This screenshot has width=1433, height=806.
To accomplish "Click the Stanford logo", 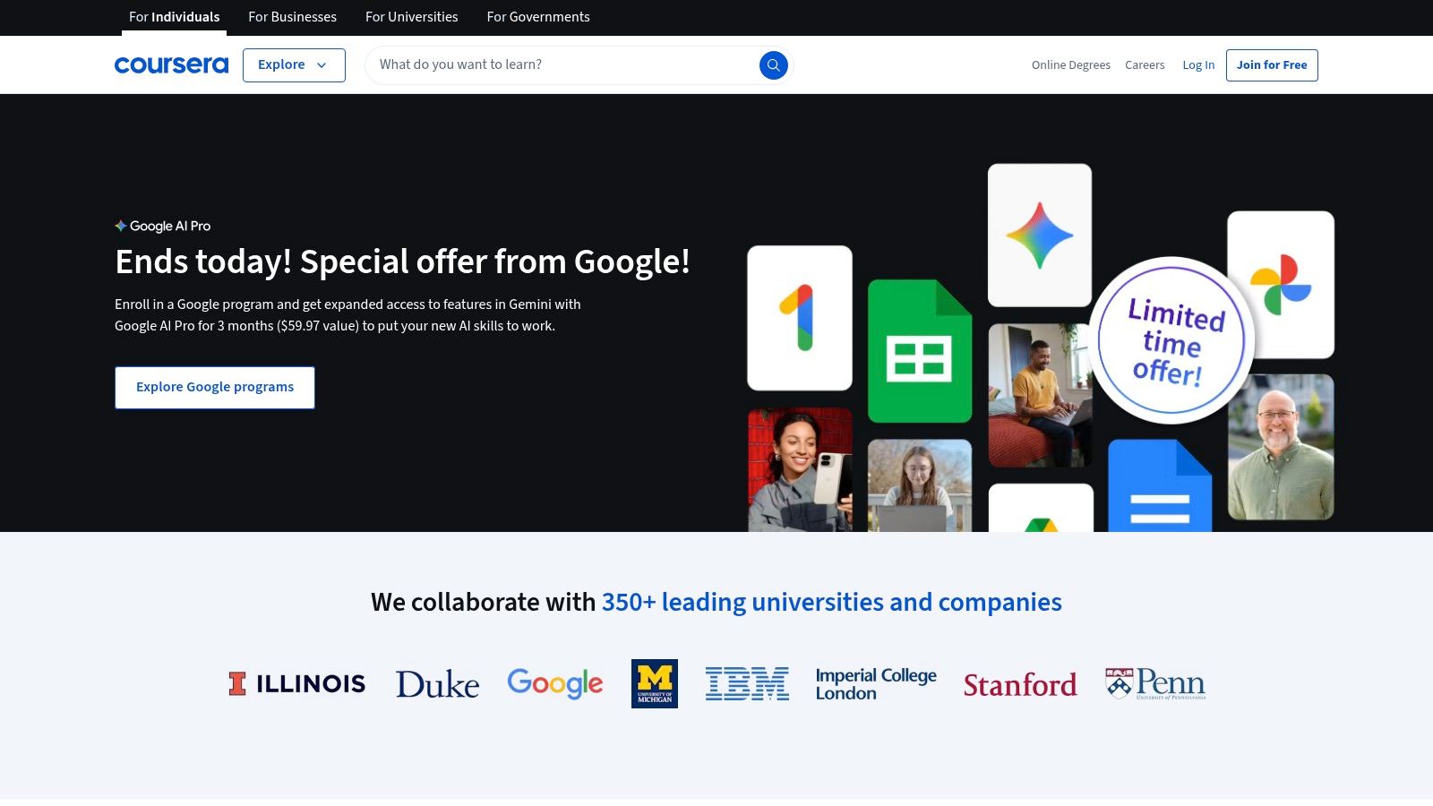I will coord(1020,685).
